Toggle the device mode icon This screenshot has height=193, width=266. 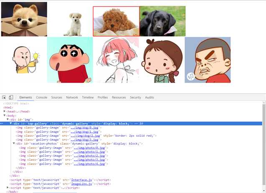pyautogui.click(x=11, y=98)
